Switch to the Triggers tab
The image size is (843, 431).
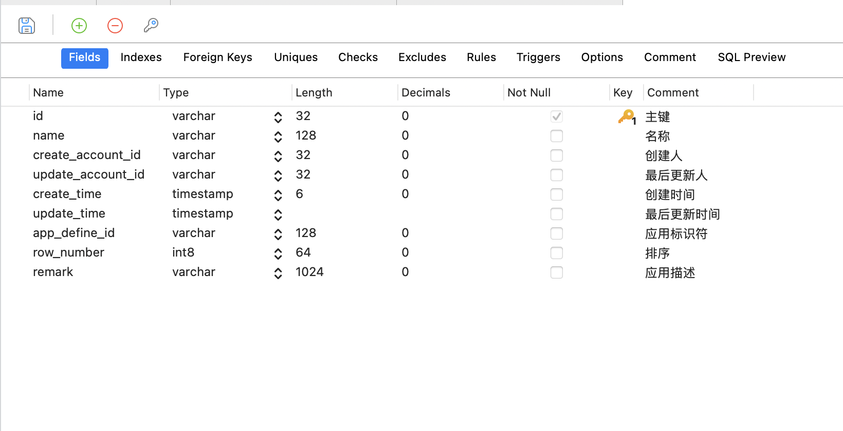(x=539, y=57)
